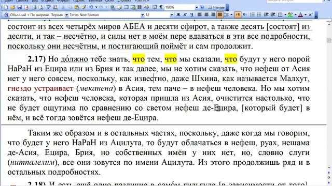Expand the Times New Roman font list

(x=143, y=15)
